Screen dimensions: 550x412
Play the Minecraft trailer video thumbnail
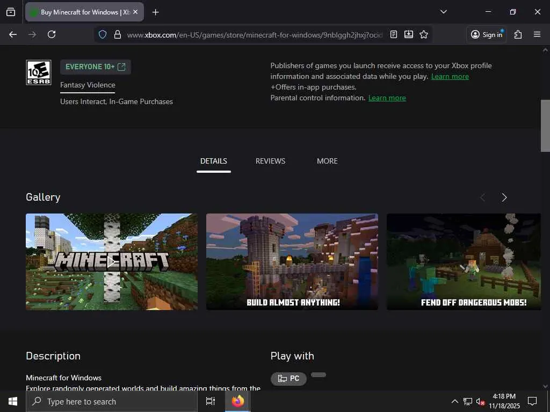[112, 262]
